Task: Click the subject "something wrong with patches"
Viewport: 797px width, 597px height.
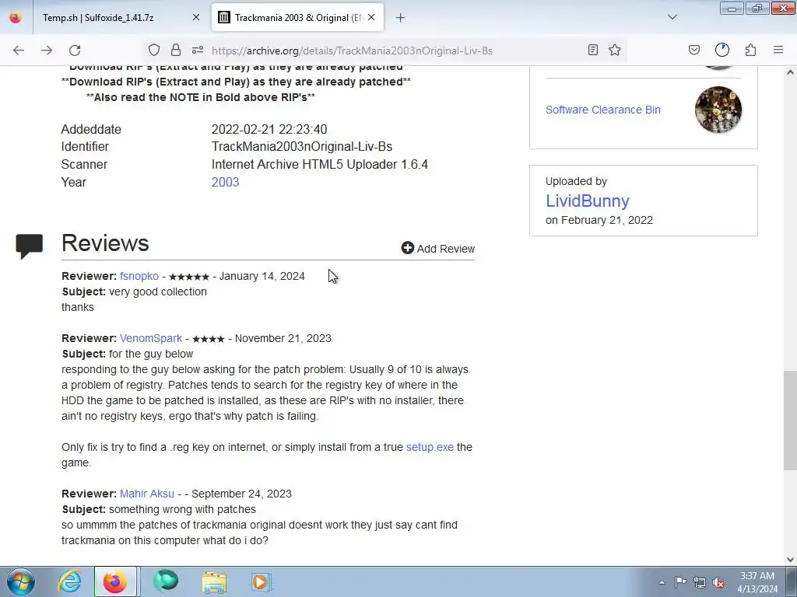Action: click(x=182, y=509)
